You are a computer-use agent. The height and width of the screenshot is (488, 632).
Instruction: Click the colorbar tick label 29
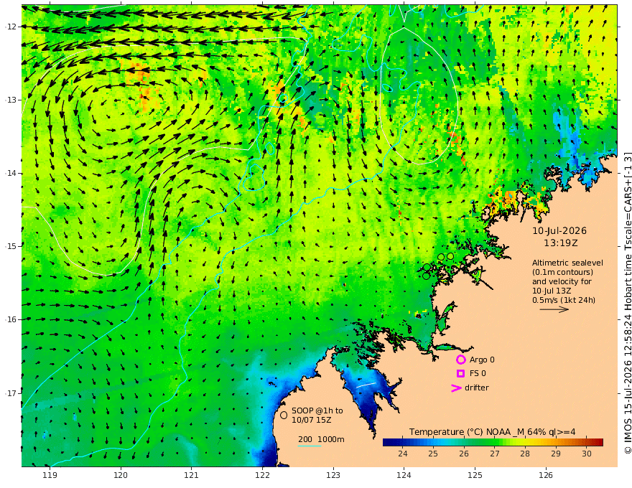pos(556,454)
